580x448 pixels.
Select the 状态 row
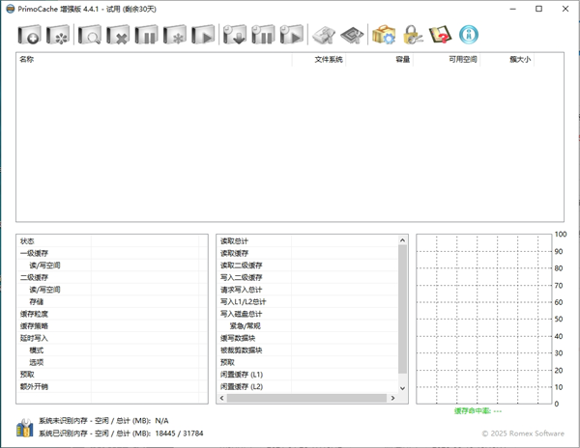tap(112, 241)
